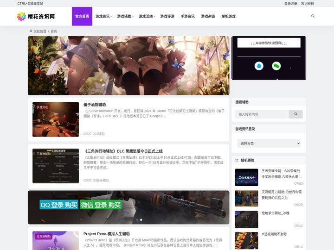The image size is (334, 250).
Task: Go to 游戏杂谈 section
Action: pyautogui.click(x=208, y=16)
